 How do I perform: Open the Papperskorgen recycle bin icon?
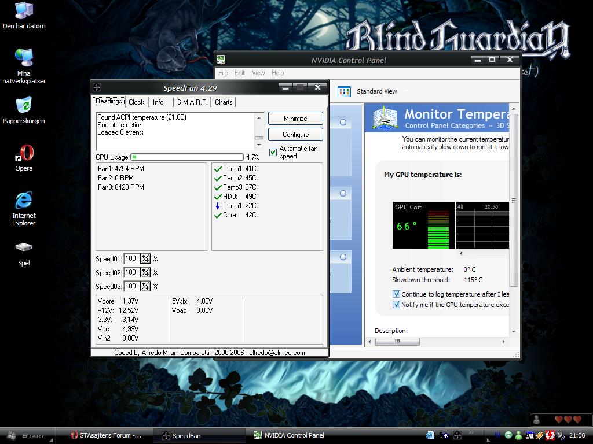pos(24,109)
